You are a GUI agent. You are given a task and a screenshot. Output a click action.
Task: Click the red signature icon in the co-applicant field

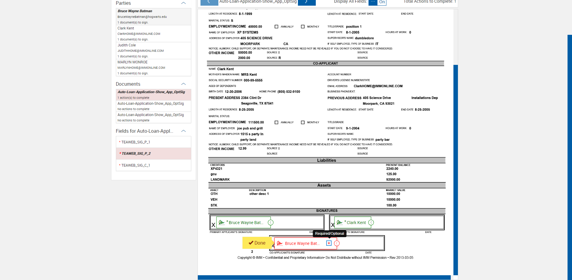[279, 243]
